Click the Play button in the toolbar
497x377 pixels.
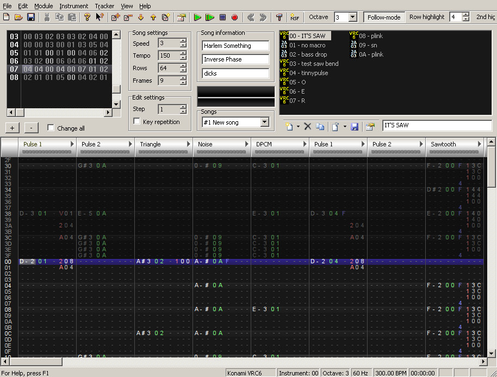click(197, 17)
